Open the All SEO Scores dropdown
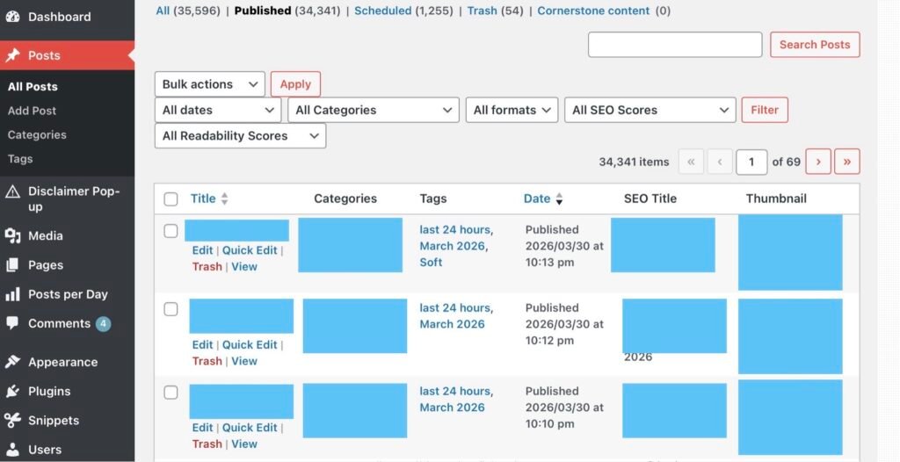This screenshot has height=462, width=900. (x=650, y=110)
